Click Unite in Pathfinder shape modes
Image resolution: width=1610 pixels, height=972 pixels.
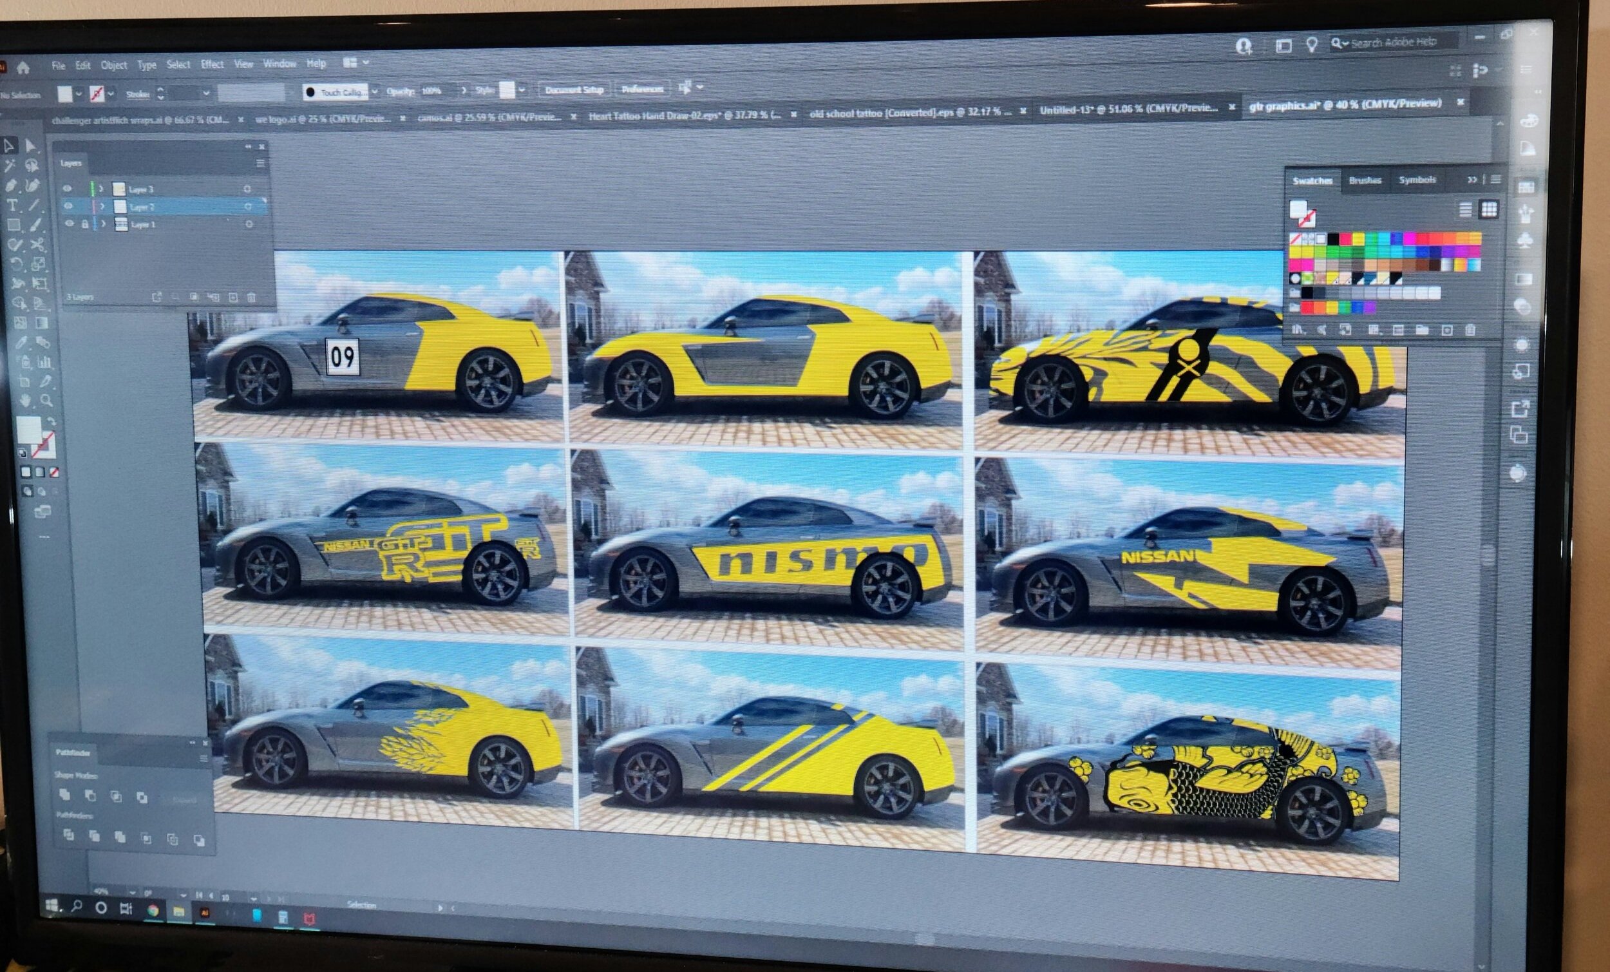[64, 795]
